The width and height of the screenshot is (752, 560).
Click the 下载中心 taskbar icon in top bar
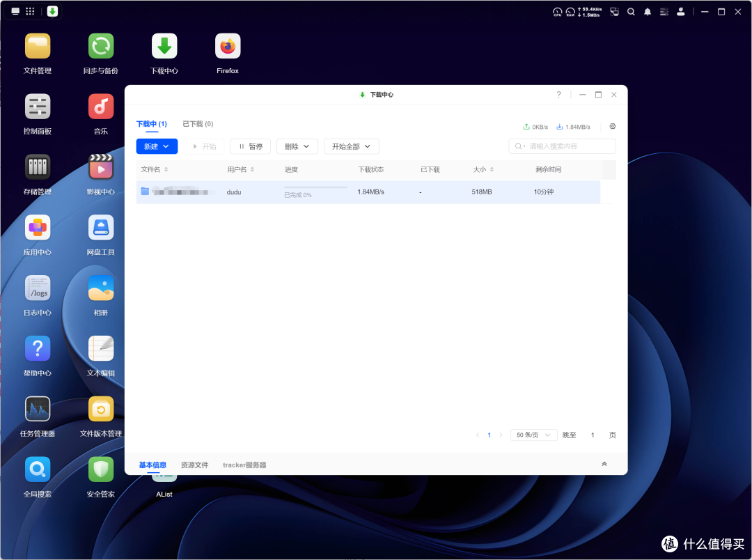[x=52, y=11]
